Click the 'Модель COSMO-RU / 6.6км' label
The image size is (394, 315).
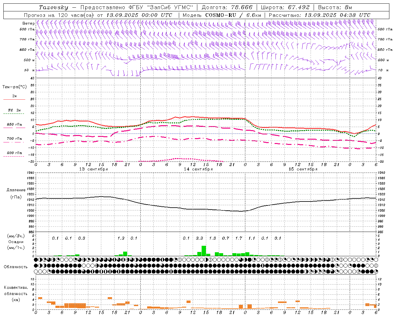click(222, 15)
